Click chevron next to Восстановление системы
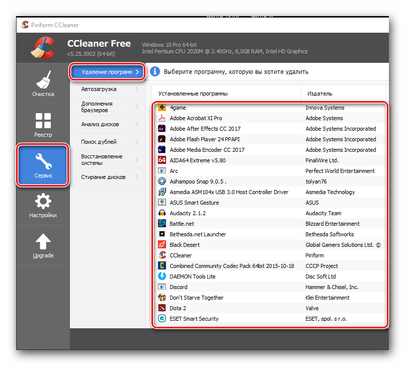Viewport: 405px width, 366px height. coord(137,159)
